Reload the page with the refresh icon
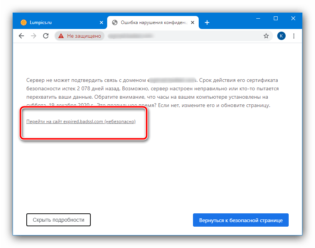Viewport: 315px width, 248px height. point(46,36)
